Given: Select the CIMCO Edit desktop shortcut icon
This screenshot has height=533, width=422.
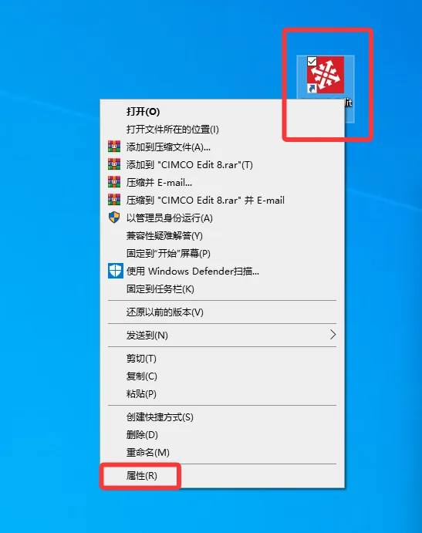Looking at the screenshot, I should point(326,75).
